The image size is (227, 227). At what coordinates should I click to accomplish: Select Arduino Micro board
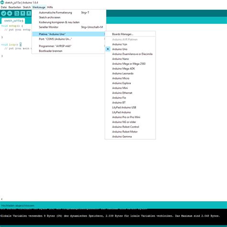click(130, 78)
